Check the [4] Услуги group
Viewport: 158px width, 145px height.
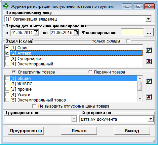click(7, 94)
